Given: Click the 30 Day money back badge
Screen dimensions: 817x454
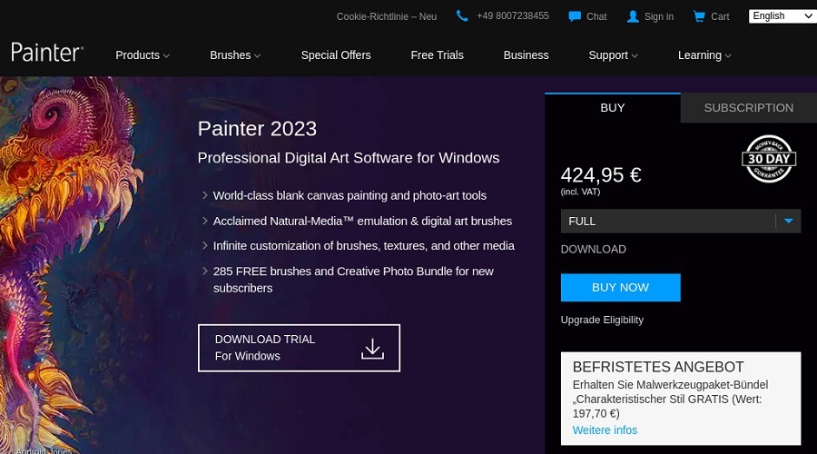Looking at the screenshot, I should pyautogui.click(x=769, y=159).
